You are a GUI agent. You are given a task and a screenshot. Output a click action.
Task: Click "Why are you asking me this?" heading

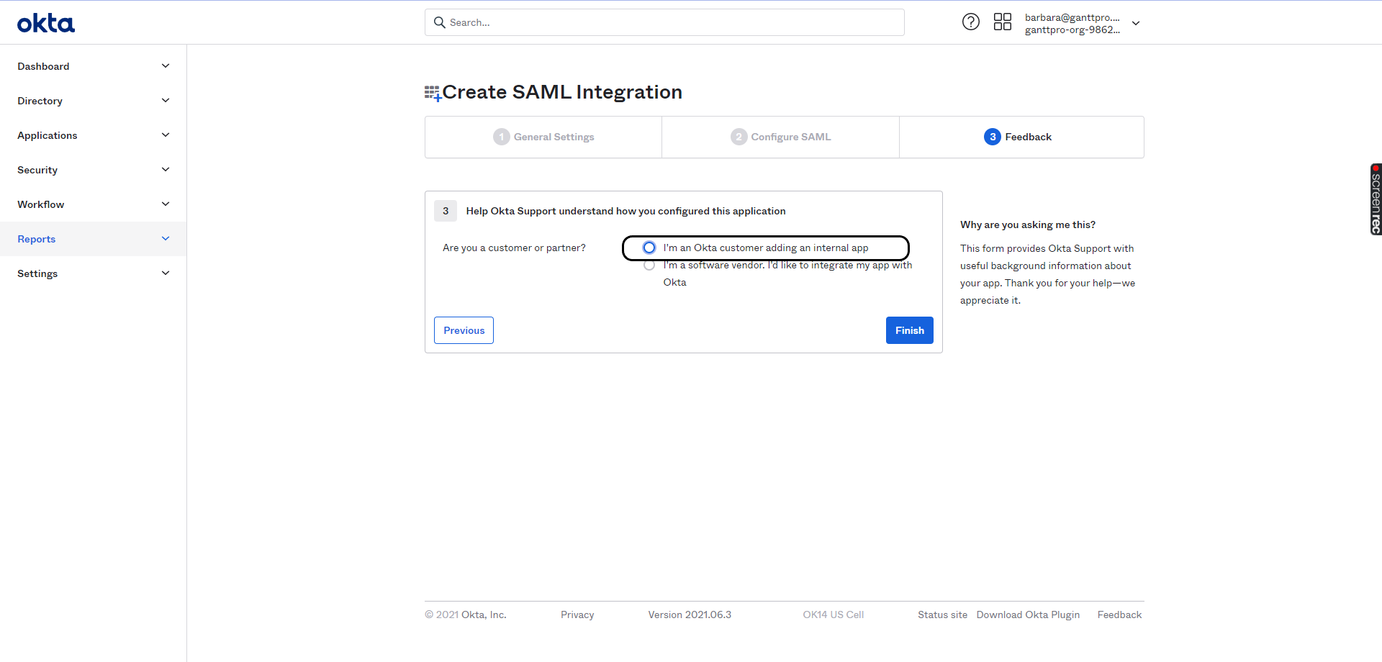(1027, 225)
